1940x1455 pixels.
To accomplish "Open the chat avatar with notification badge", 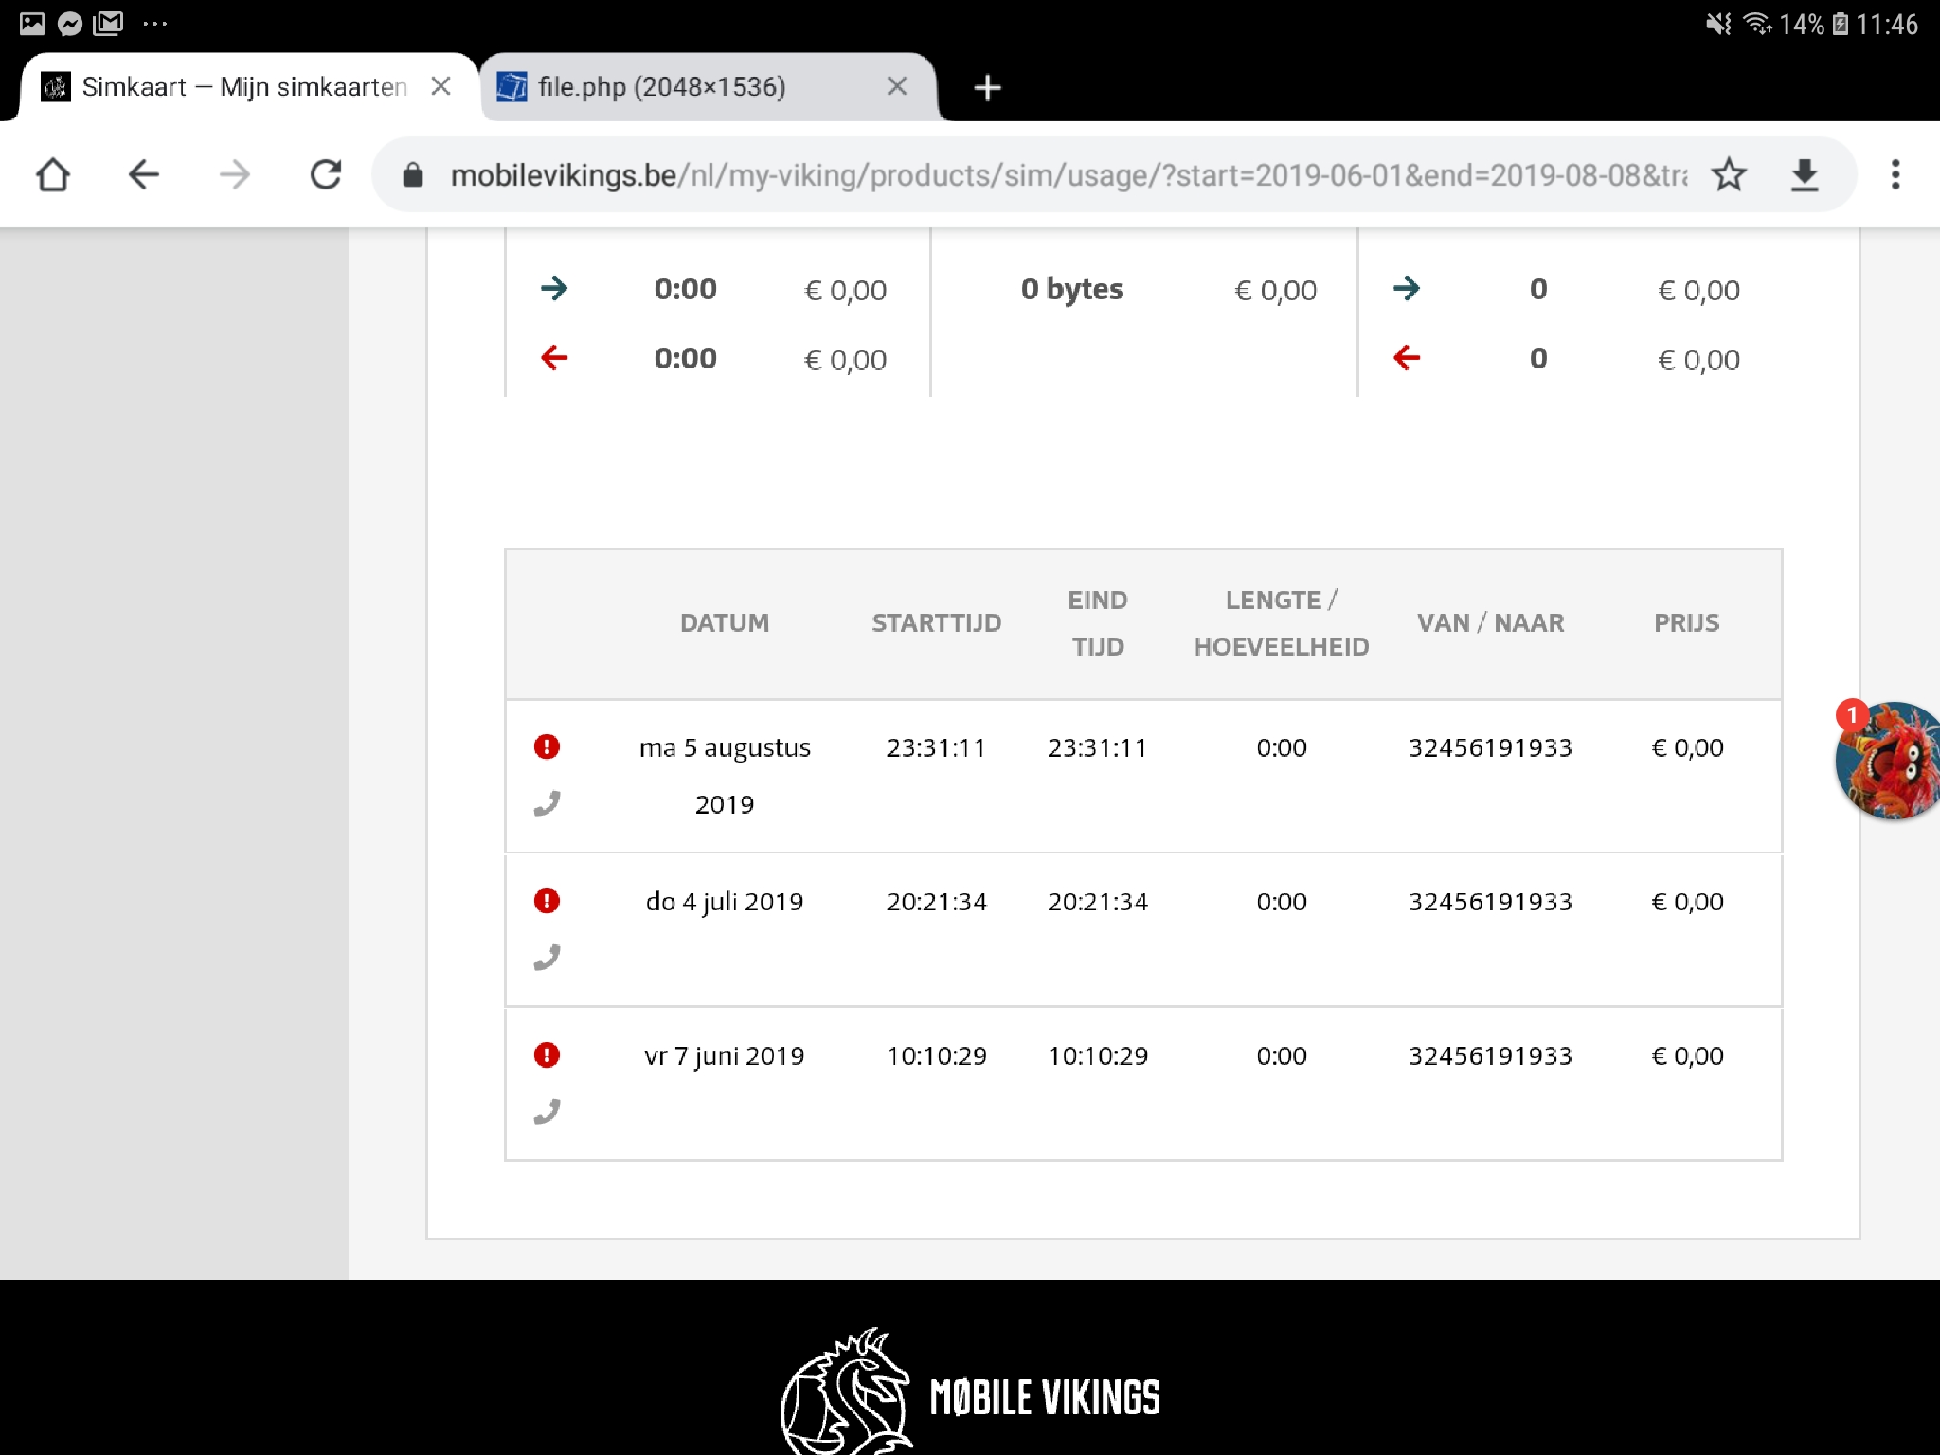I will coord(1888,761).
